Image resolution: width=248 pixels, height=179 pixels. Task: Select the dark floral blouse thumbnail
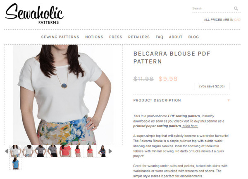pos(103,151)
